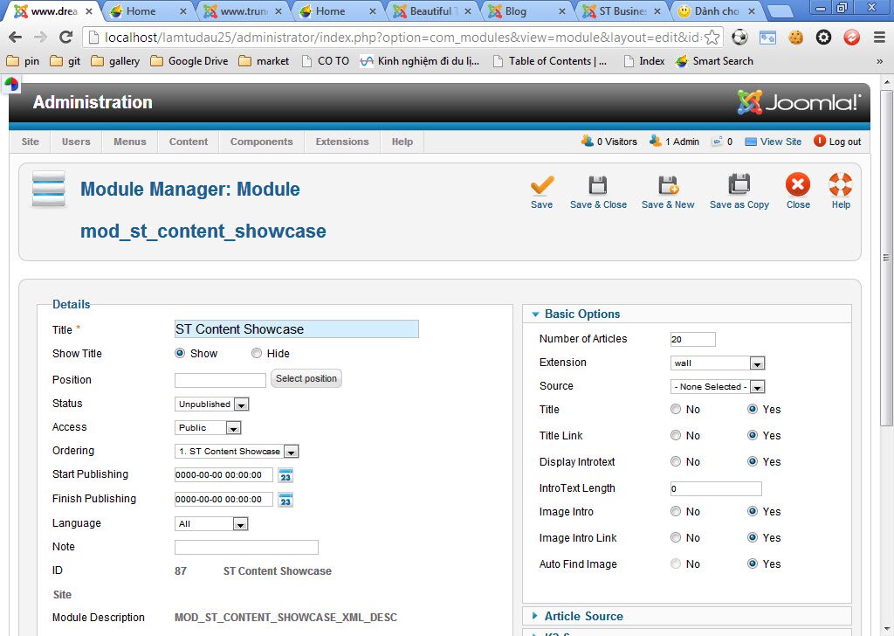894x636 pixels.
Task: Click the Select position button
Action: (x=306, y=379)
